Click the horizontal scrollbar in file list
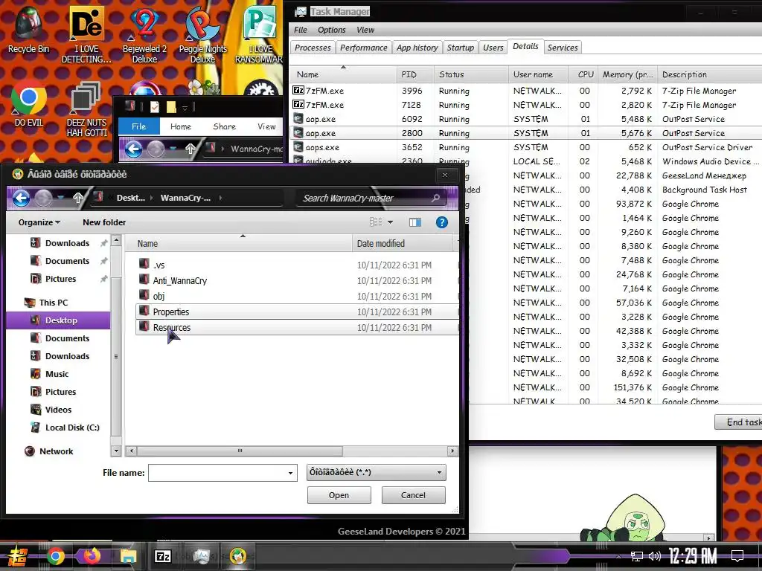 click(240, 451)
